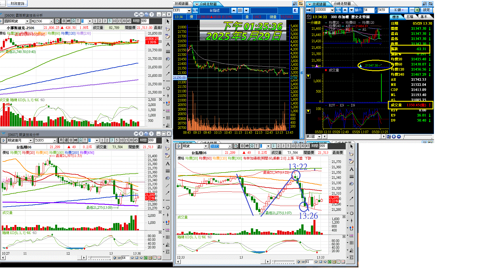Viewport: 503px width, 270px height.
Task: Open interval value dropdown in 0609 window
Action: tap(90, 21)
